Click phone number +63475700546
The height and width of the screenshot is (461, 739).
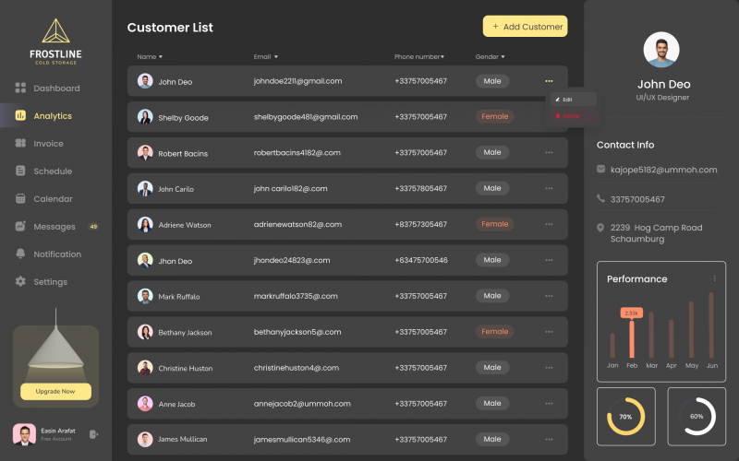coord(421,260)
